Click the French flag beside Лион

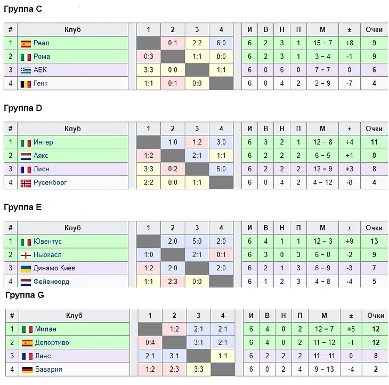(x=26, y=169)
